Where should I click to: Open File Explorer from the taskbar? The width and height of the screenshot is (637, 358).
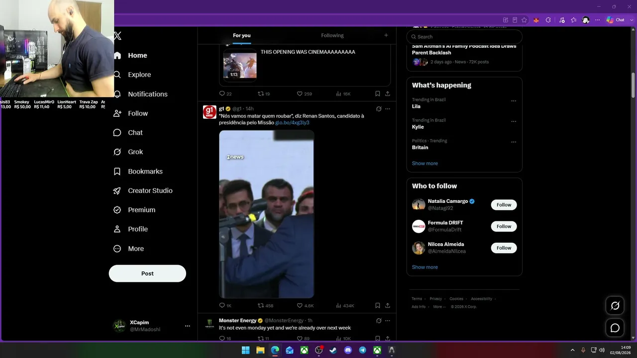click(260, 350)
